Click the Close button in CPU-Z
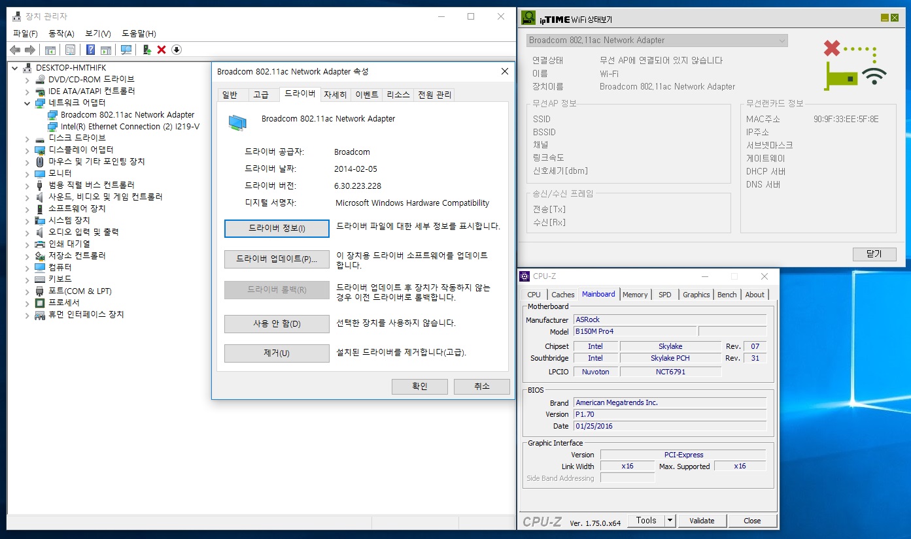The image size is (911, 539). (x=752, y=521)
